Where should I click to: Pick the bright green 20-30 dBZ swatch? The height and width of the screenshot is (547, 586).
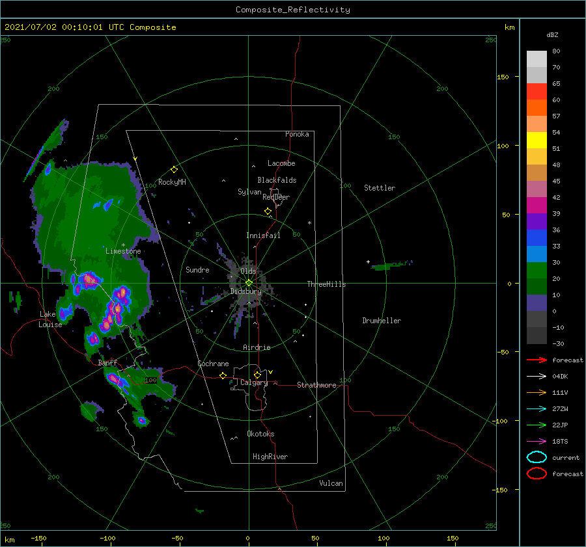tap(537, 271)
